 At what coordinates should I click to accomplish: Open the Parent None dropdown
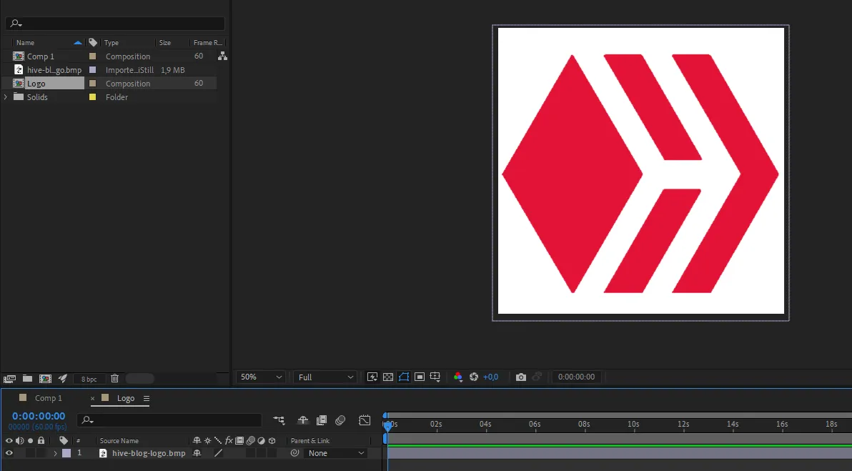click(x=335, y=453)
